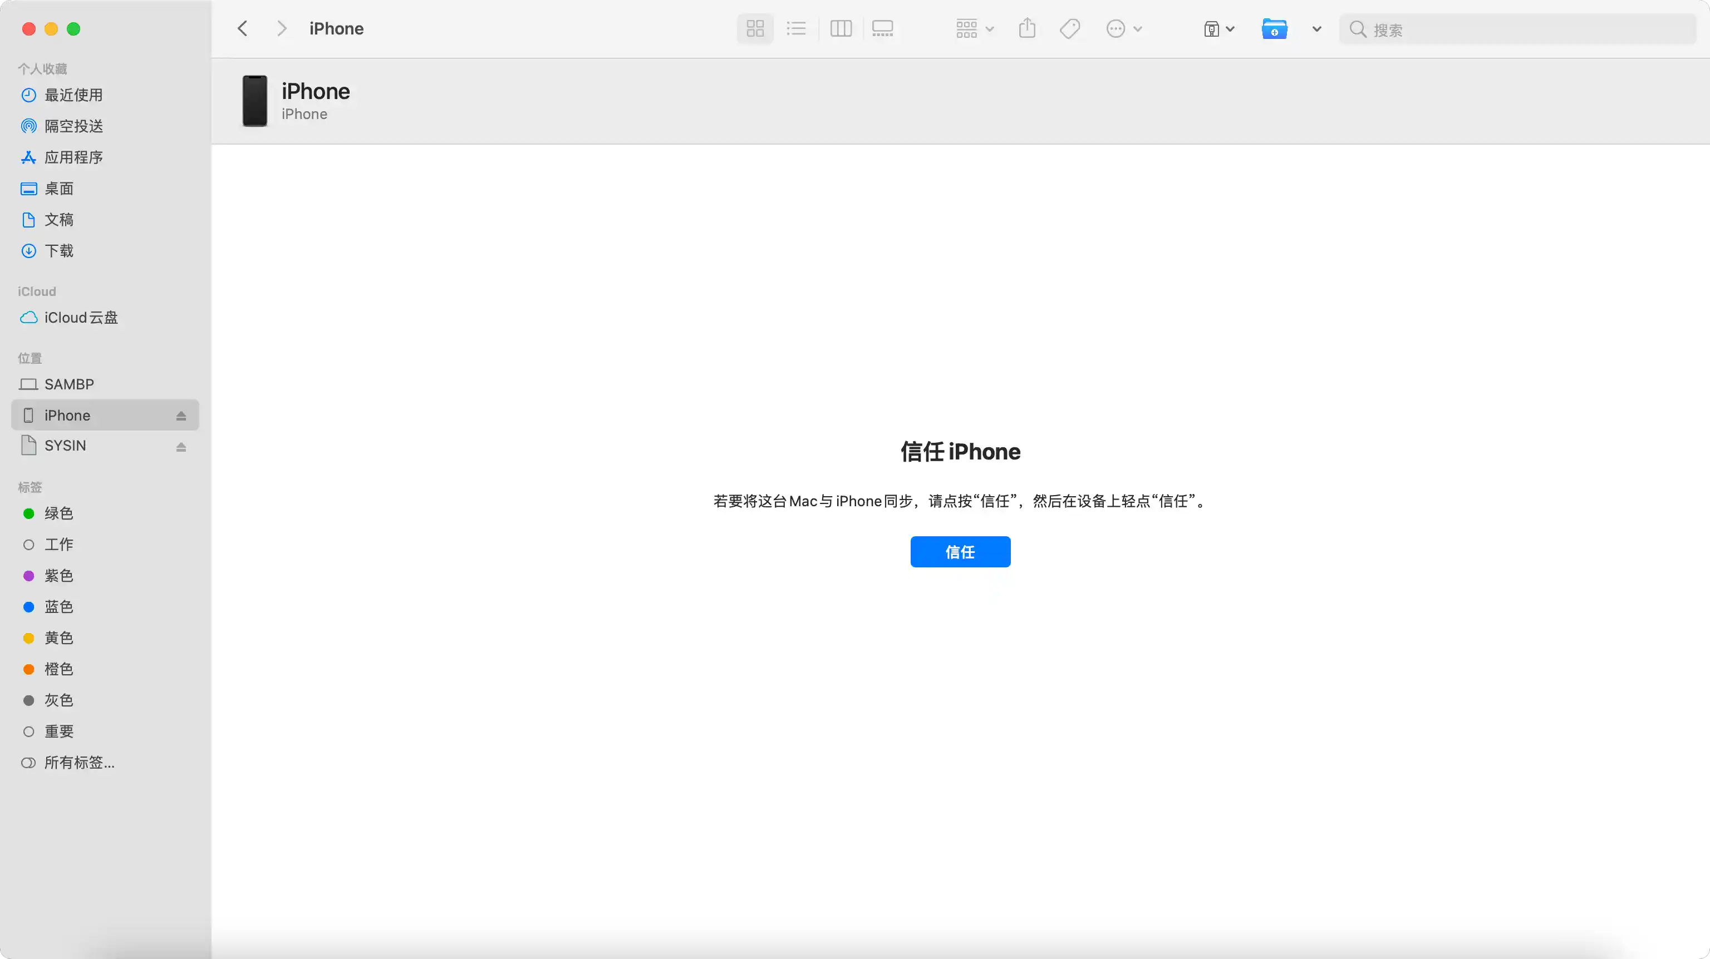This screenshot has width=1710, height=959.
Task: Click the tag icon in toolbar
Action: point(1069,28)
